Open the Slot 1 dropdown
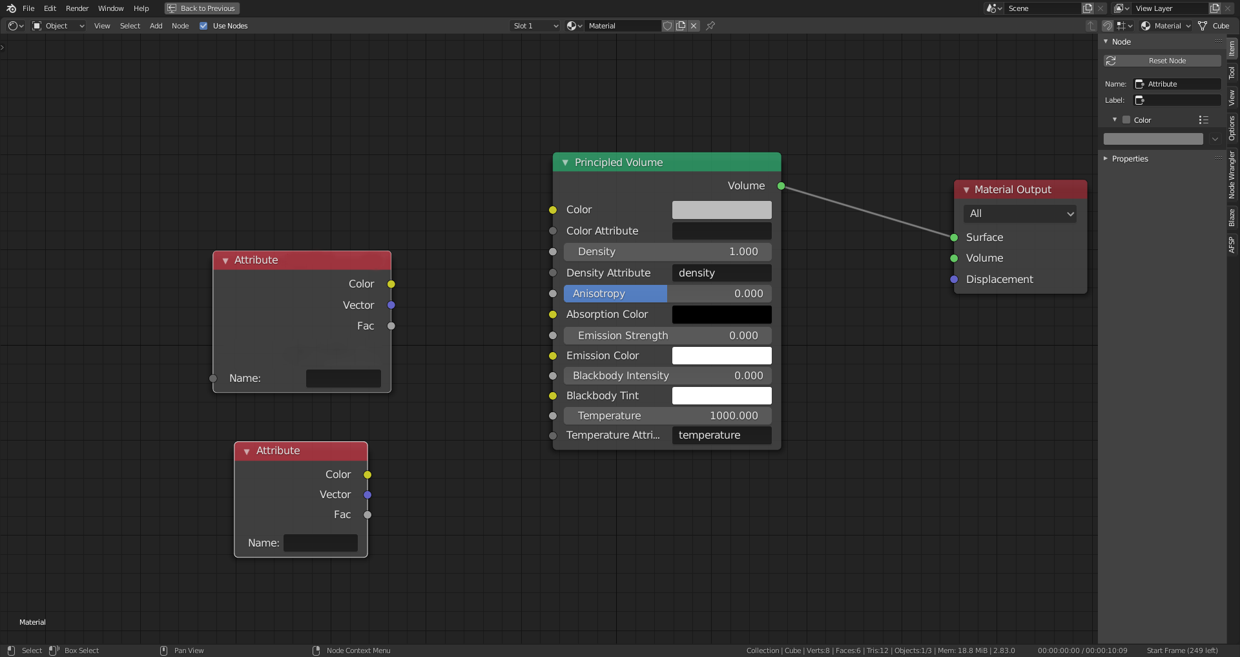Image resolution: width=1240 pixels, height=657 pixels. (535, 26)
